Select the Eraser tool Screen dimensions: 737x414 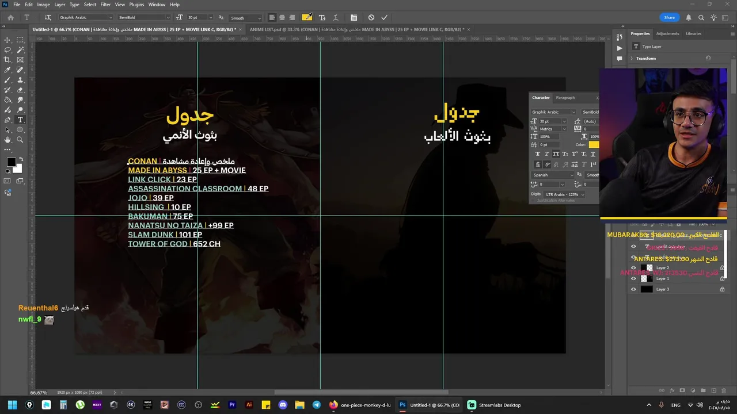pos(20,90)
